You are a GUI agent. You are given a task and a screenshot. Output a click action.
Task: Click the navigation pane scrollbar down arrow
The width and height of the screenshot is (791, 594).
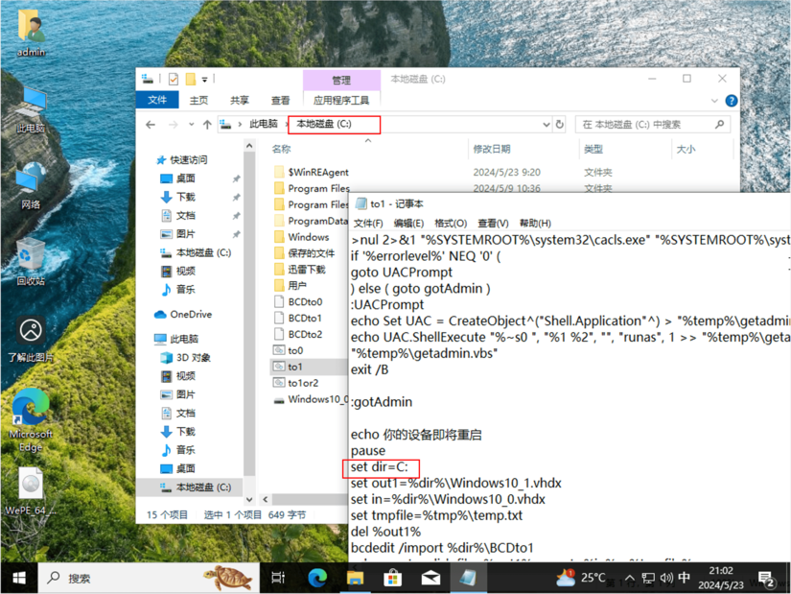tap(250, 500)
